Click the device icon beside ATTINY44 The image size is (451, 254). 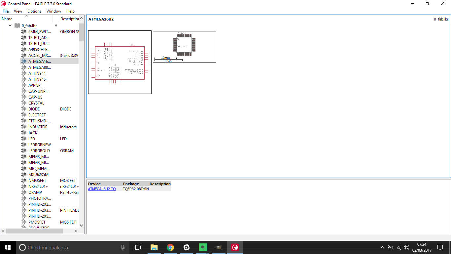point(24,73)
